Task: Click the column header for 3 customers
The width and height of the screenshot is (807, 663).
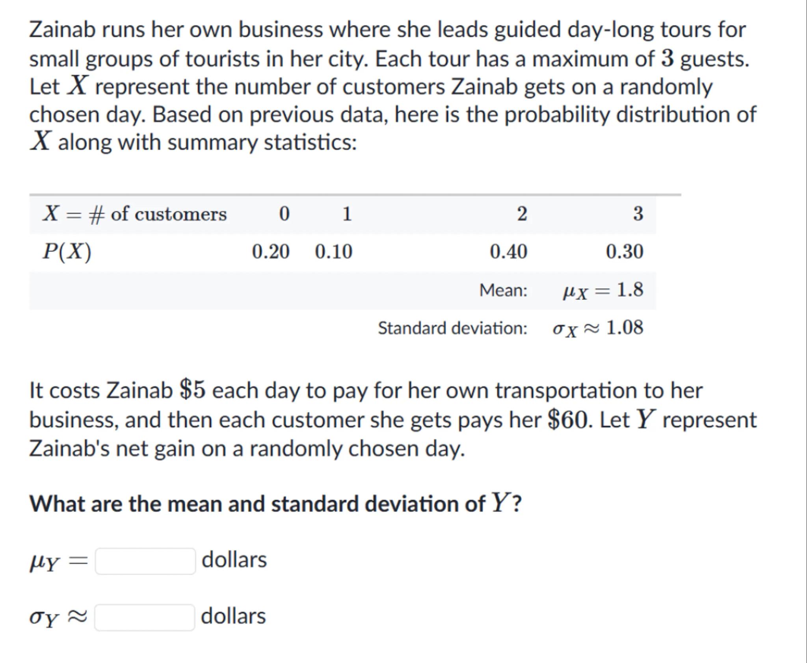Action: point(638,214)
